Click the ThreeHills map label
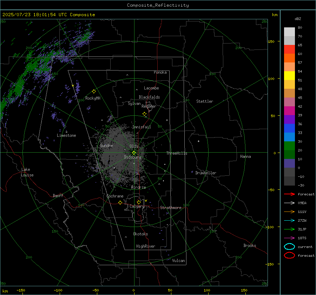 point(177,153)
